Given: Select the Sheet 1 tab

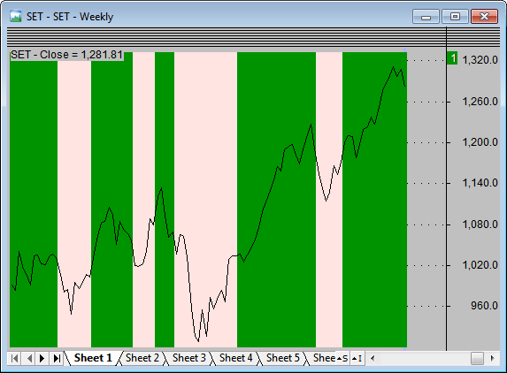Looking at the screenshot, I should (x=93, y=358).
